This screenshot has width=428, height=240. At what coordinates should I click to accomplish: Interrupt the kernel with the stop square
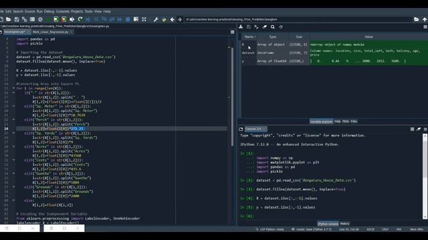412,129
